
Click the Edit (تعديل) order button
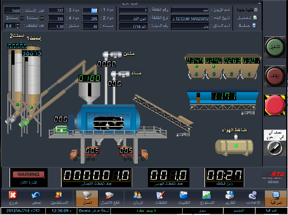pos(247,18)
